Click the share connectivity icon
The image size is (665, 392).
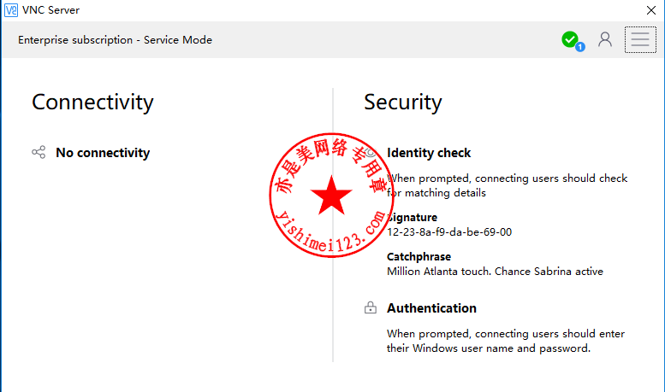pos(39,152)
